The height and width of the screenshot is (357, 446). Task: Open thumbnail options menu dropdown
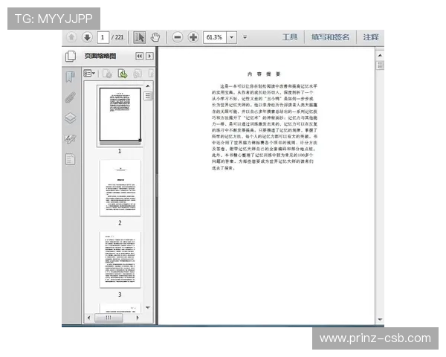[89, 74]
